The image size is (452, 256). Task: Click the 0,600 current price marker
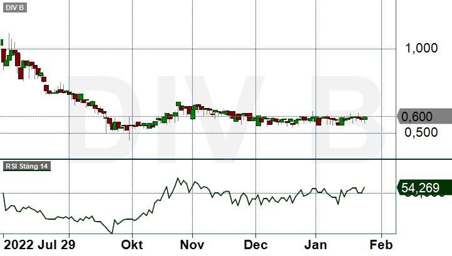[x=424, y=117]
